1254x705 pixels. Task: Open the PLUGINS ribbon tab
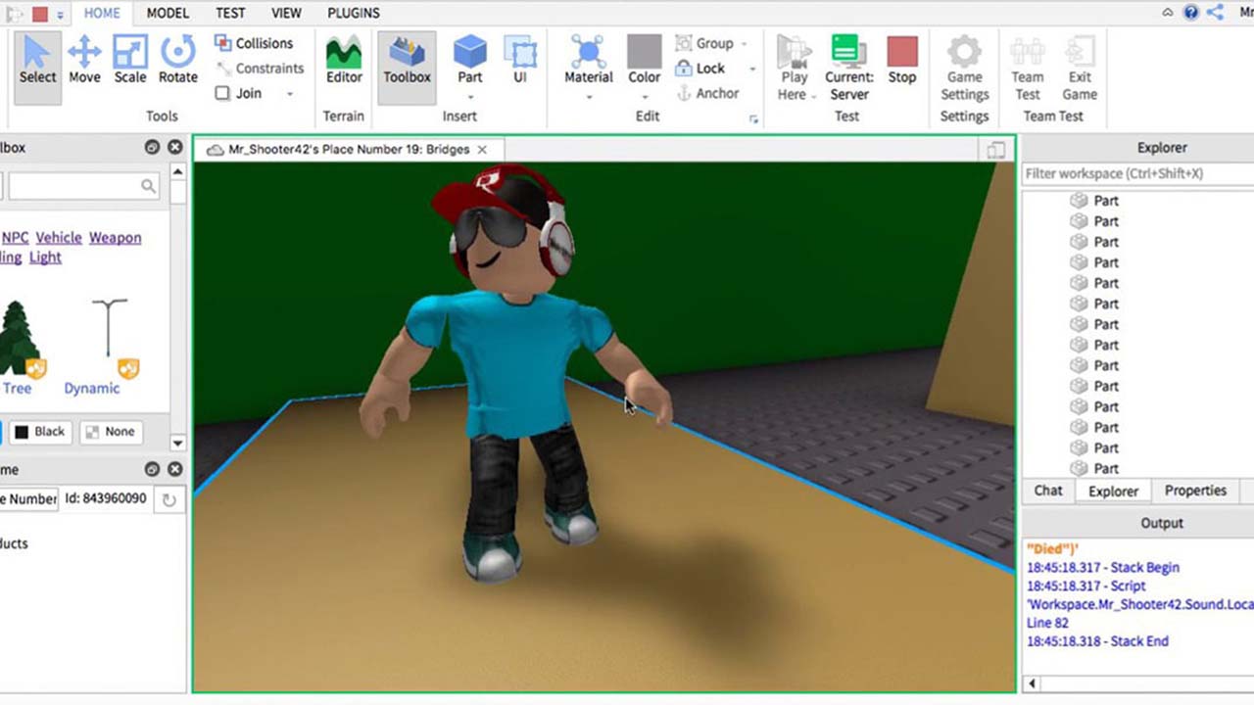pos(353,13)
